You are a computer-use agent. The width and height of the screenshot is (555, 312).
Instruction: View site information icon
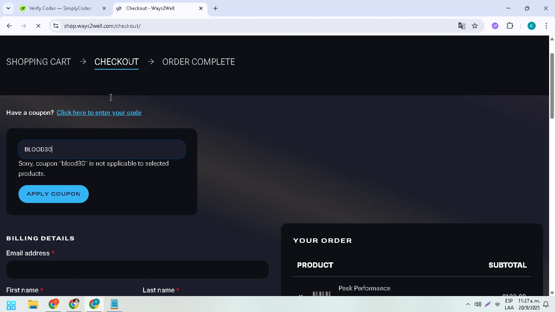(56, 26)
